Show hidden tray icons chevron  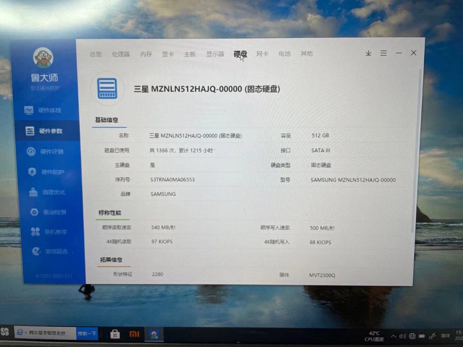[x=393, y=336]
